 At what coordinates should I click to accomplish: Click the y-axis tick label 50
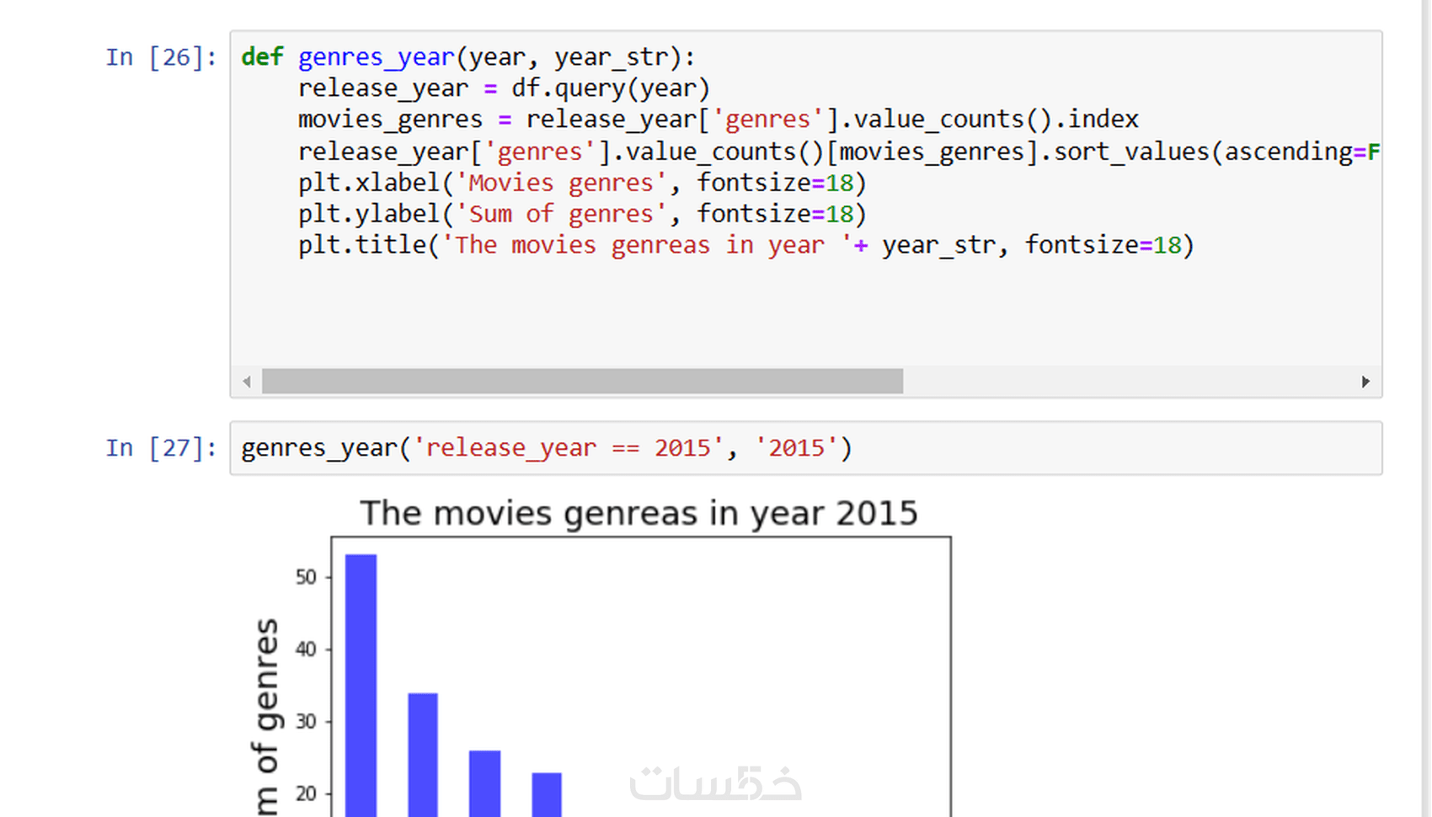306,577
